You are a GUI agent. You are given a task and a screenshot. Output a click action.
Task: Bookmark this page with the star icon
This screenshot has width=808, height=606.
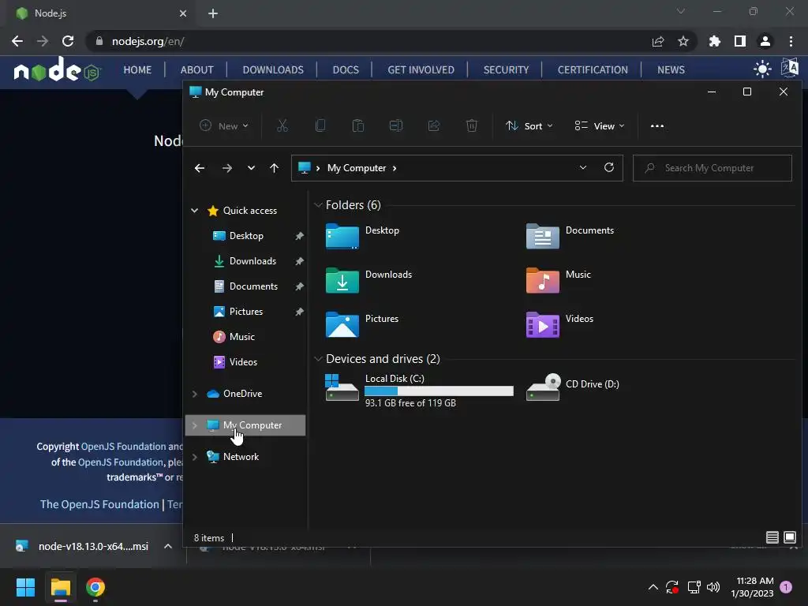(683, 41)
